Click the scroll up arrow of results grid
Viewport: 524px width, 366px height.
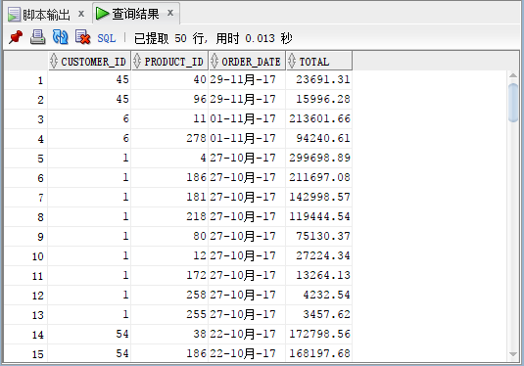tap(513, 75)
